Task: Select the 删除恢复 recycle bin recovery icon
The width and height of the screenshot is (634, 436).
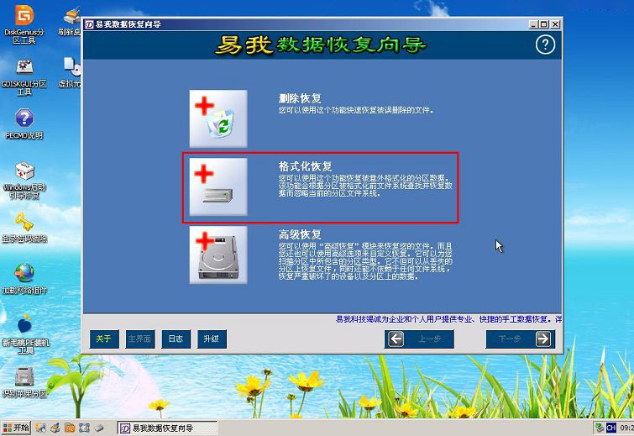Action: click(218, 118)
